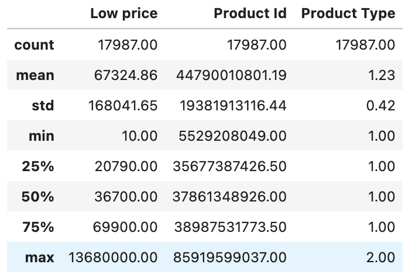Click the max Product Type value 2.00
The image size is (412, 278).
[381, 258]
